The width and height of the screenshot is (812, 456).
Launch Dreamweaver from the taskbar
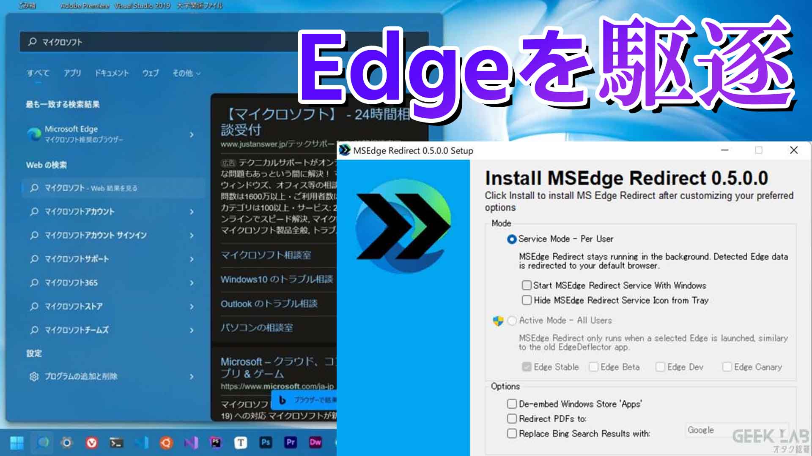click(315, 442)
